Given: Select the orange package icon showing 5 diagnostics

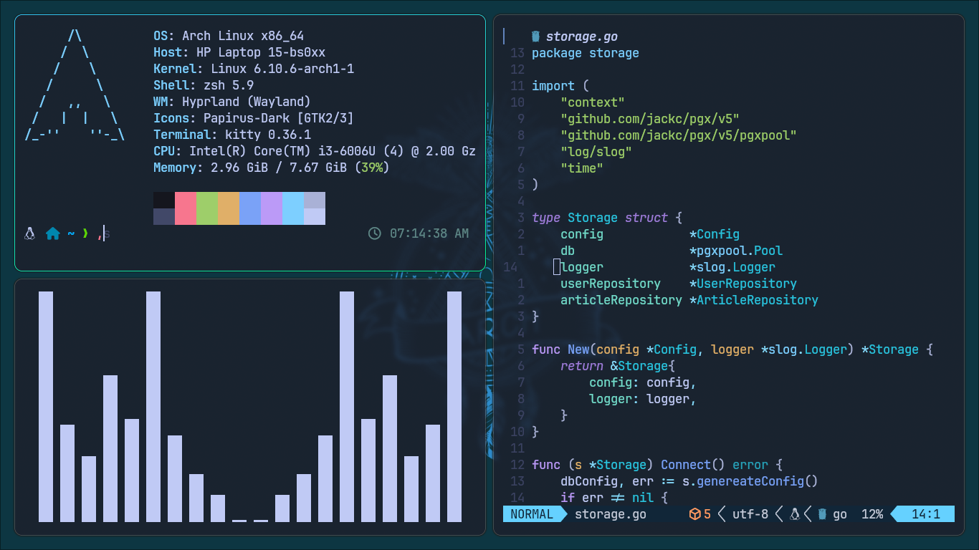Looking at the screenshot, I should coord(695,514).
